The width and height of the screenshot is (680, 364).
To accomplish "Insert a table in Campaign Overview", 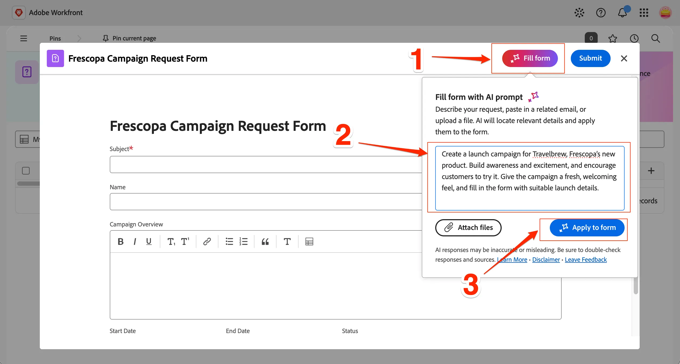I will 309,241.
